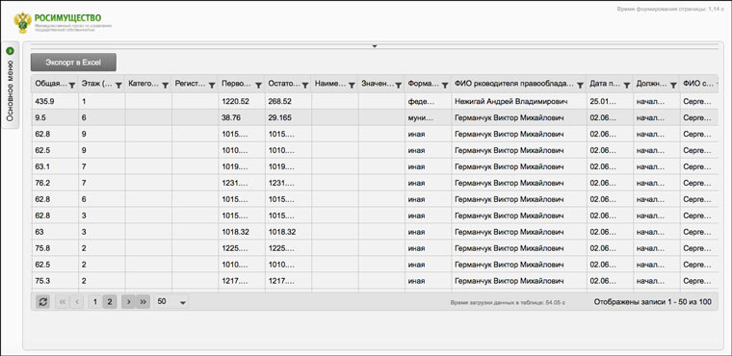Image resolution: width=732 pixels, height=356 pixels.
Task: Select the cell with value 38.76
Action: (x=242, y=118)
